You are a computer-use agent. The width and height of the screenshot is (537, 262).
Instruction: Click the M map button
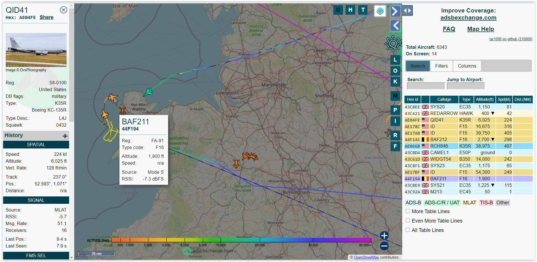[x=395, y=96]
